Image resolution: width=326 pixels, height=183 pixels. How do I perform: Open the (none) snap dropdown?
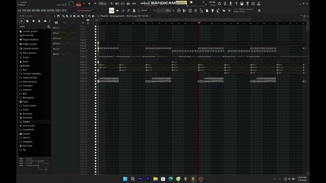146,10
